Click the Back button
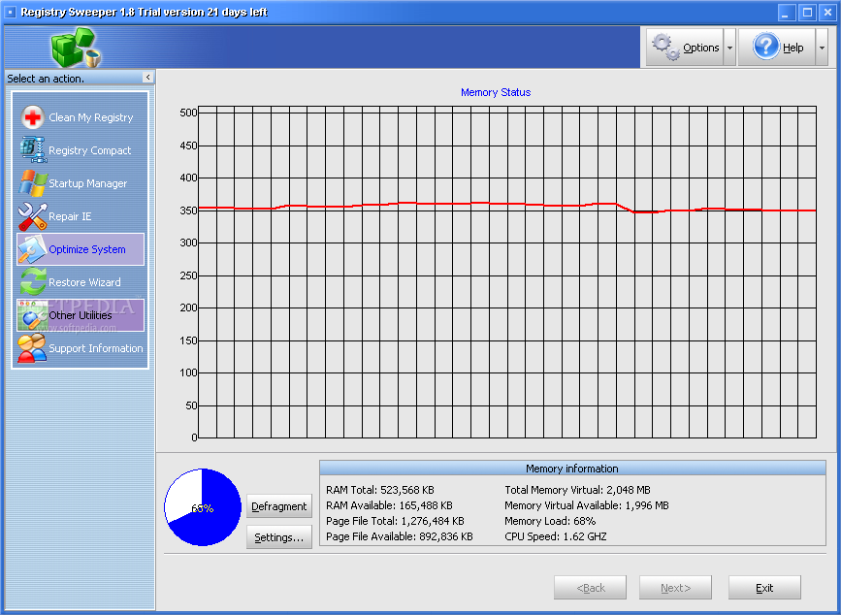This screenshot has height=615, width=841. tap(590, 588)
